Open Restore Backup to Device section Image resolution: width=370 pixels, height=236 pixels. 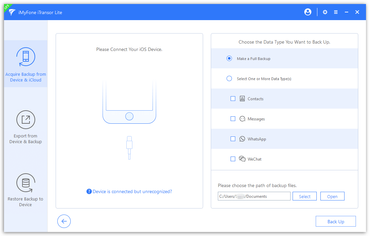pos(26,190)
